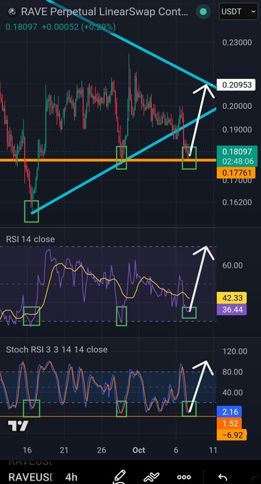This screenshot has width=261, height=484.
Task: Click the 26 date axis label
Action: pos(102,450)
